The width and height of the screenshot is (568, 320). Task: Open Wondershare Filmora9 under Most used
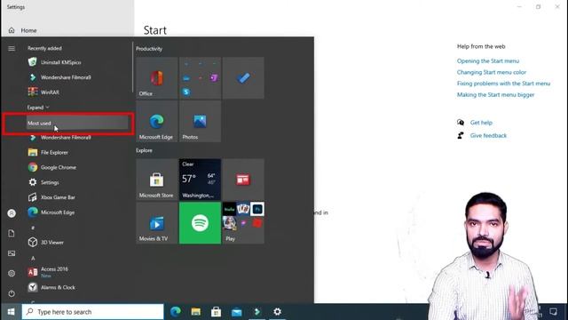click(x=77, y=138)
